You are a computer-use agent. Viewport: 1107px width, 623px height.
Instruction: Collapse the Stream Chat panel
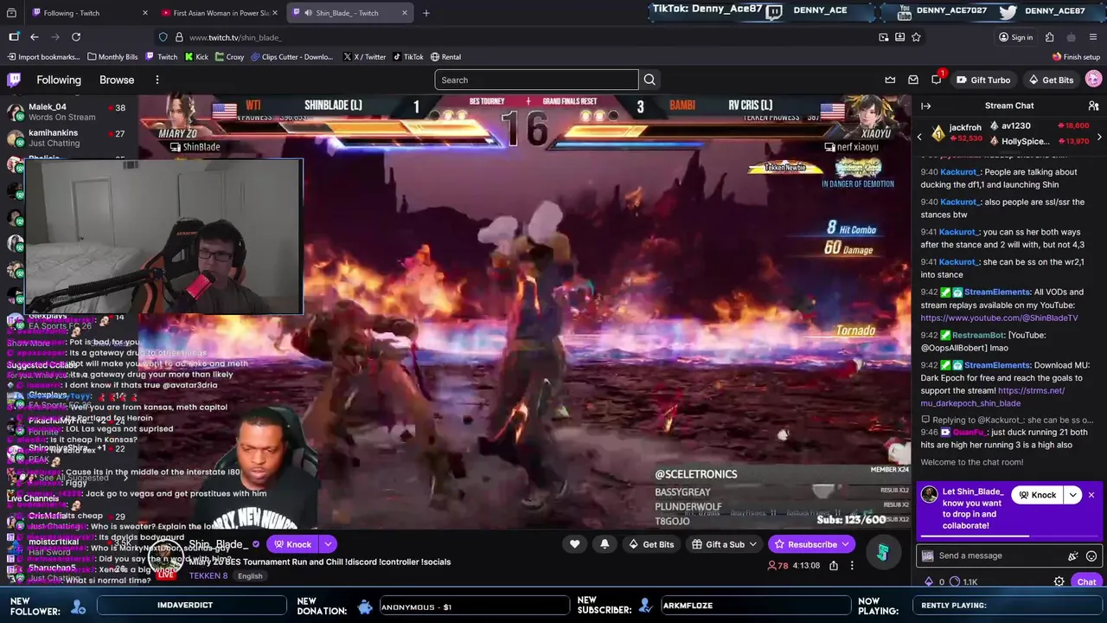pyautogui.click(x=925, y=106)
